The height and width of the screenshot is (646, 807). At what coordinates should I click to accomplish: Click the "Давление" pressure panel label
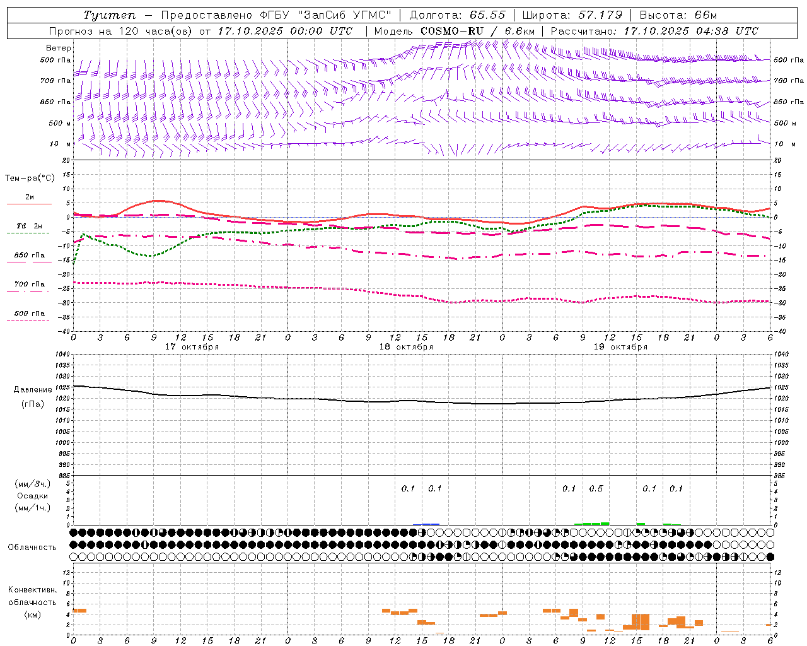[33, 390]
